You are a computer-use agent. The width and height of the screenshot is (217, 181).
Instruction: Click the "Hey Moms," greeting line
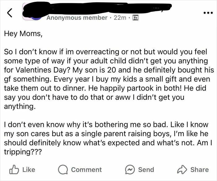coord(23,34)
